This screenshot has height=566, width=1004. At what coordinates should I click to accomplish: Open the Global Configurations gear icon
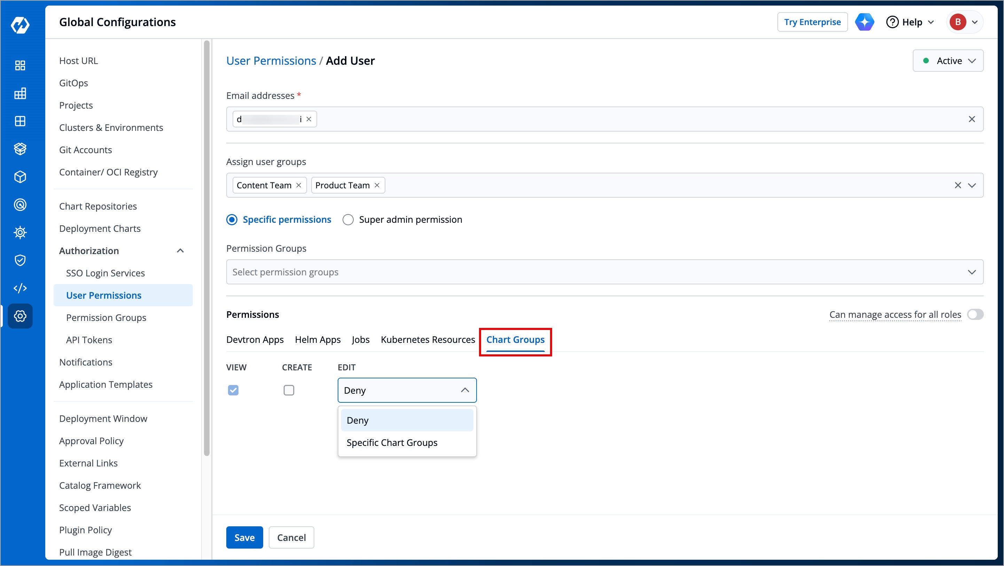(20, 316)
